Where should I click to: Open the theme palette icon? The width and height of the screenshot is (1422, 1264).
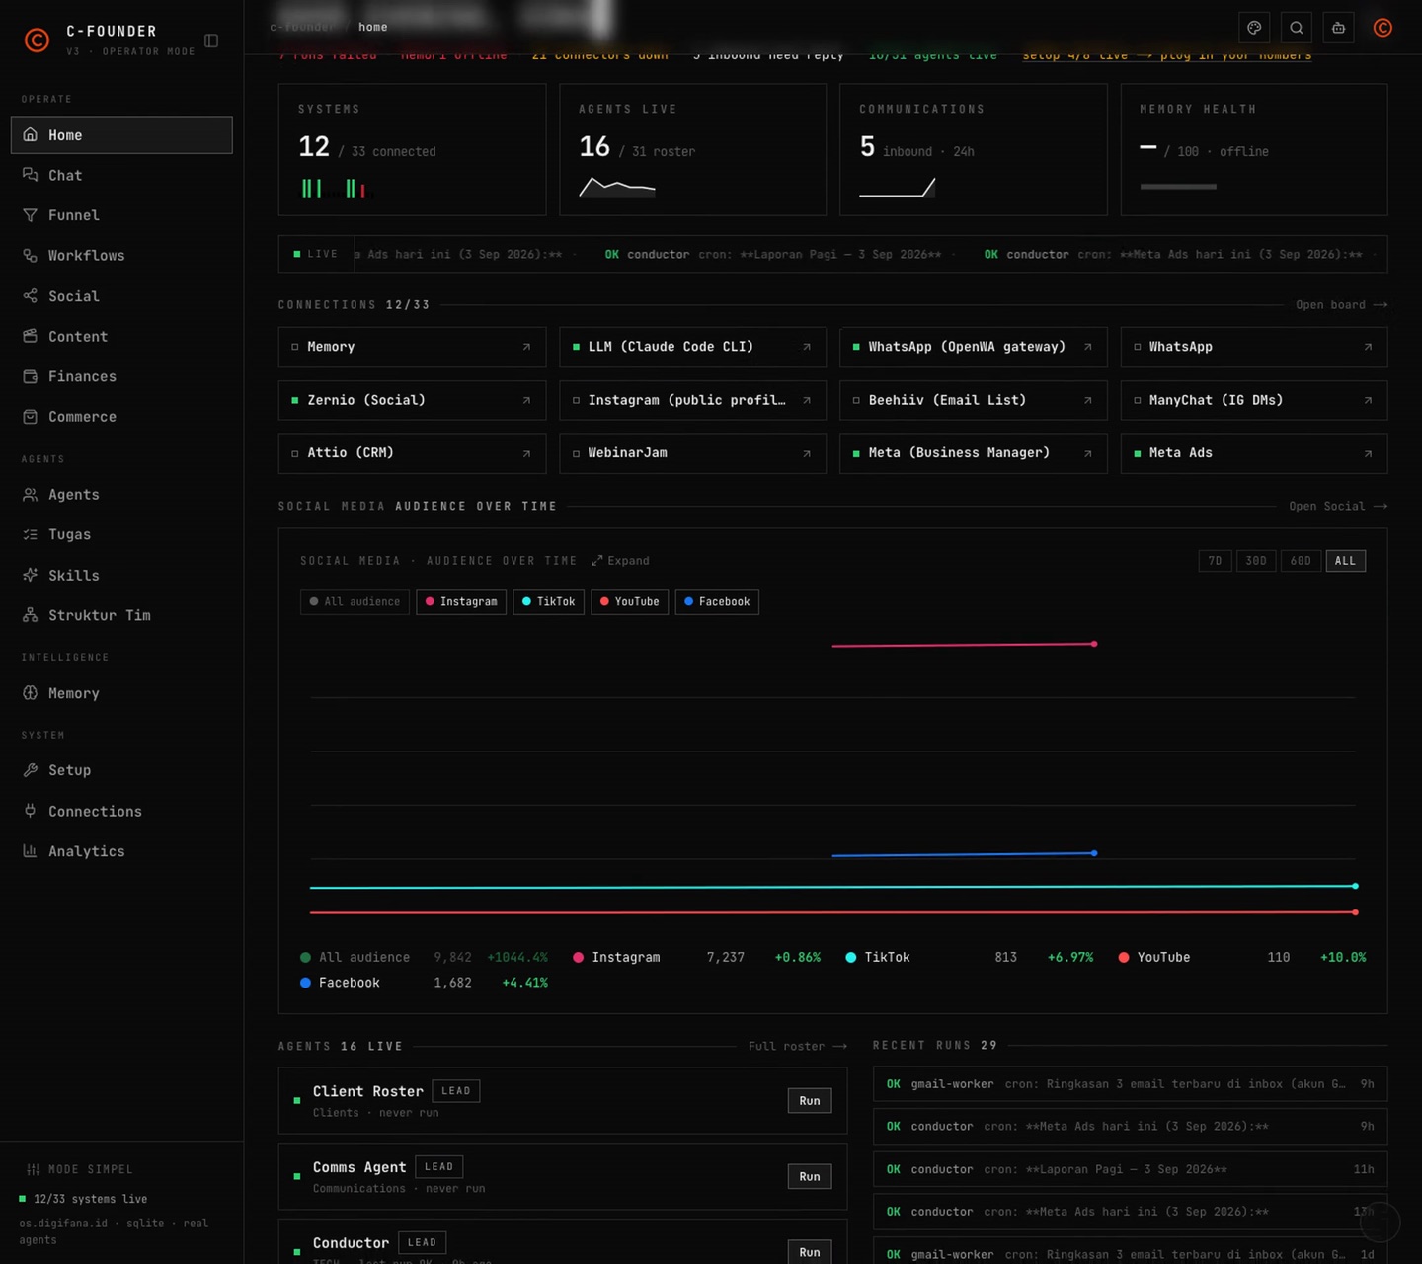click(x=1254, y=28)
